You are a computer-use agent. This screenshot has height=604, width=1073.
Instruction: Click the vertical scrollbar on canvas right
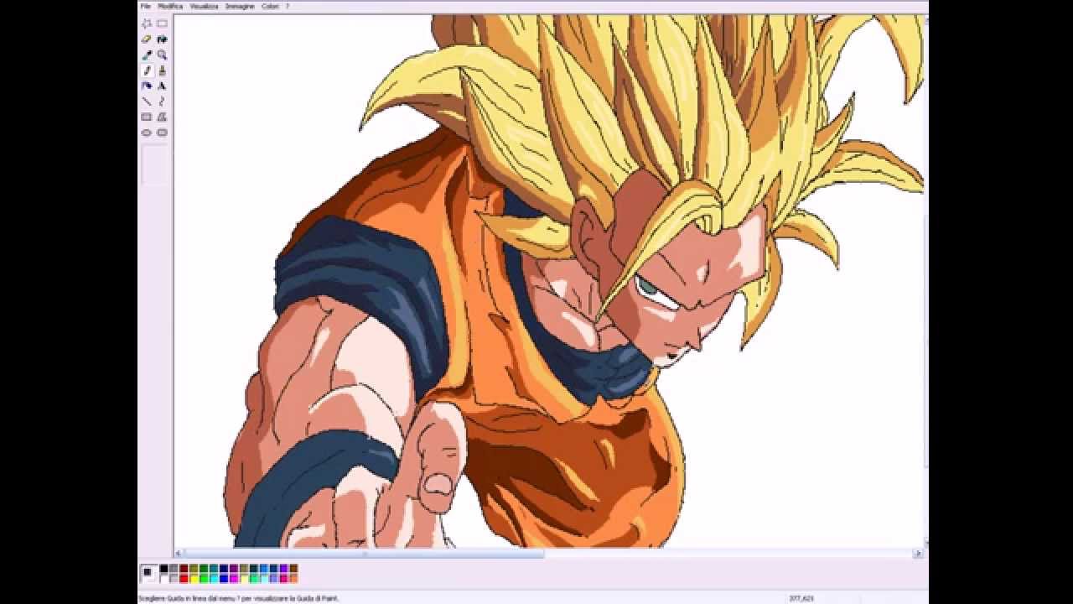[926, 281]
